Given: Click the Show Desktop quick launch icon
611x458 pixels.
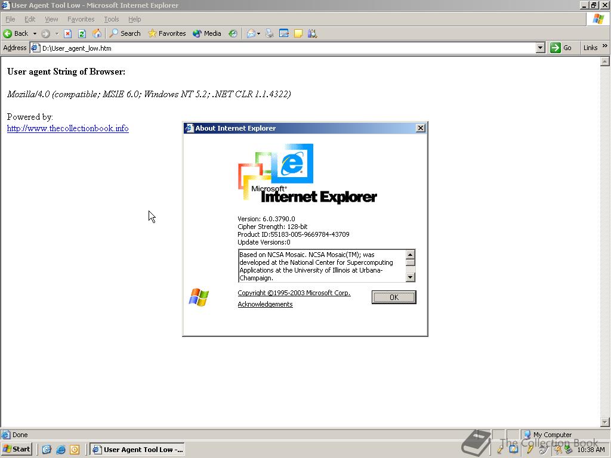Looking at the screenshot, I should click(x=47, y=450).
